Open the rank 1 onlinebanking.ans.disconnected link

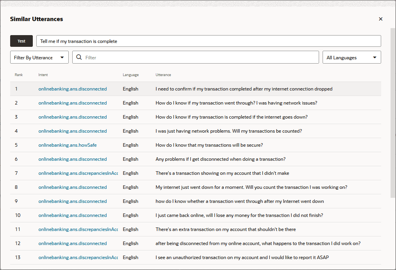pyautogui.click(x=72, y=89)
